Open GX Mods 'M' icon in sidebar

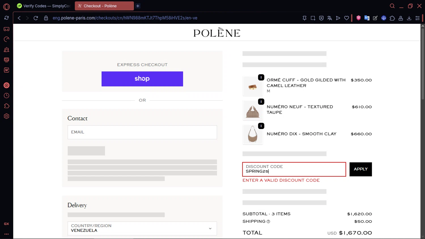[x=7, y=70]
